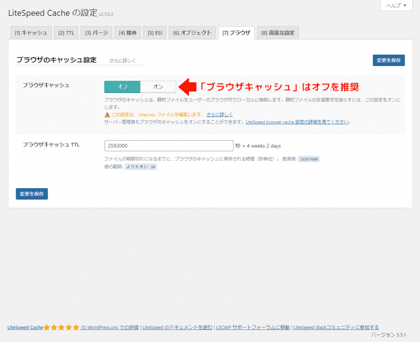Image resolution: width=420 pixels, height=342 pixels.
Task: Open さらに詳しく link beside section heading
Action: click(x=122, y=61)
